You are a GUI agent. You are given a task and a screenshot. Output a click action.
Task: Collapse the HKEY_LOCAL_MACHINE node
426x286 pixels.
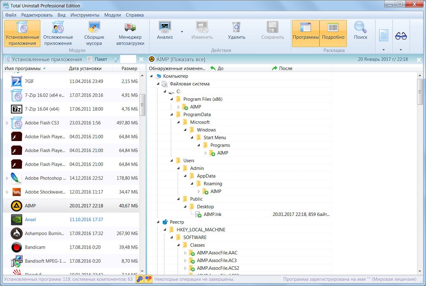[165, 230]
